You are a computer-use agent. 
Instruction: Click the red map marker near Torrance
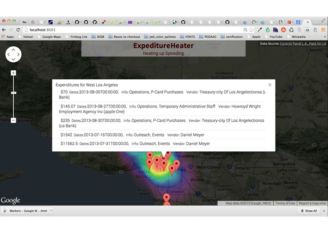click(166, 198)
